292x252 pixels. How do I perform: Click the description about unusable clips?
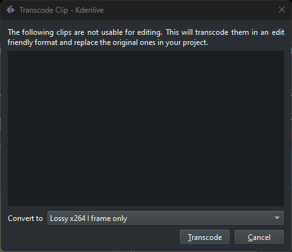tap(146, 37)
